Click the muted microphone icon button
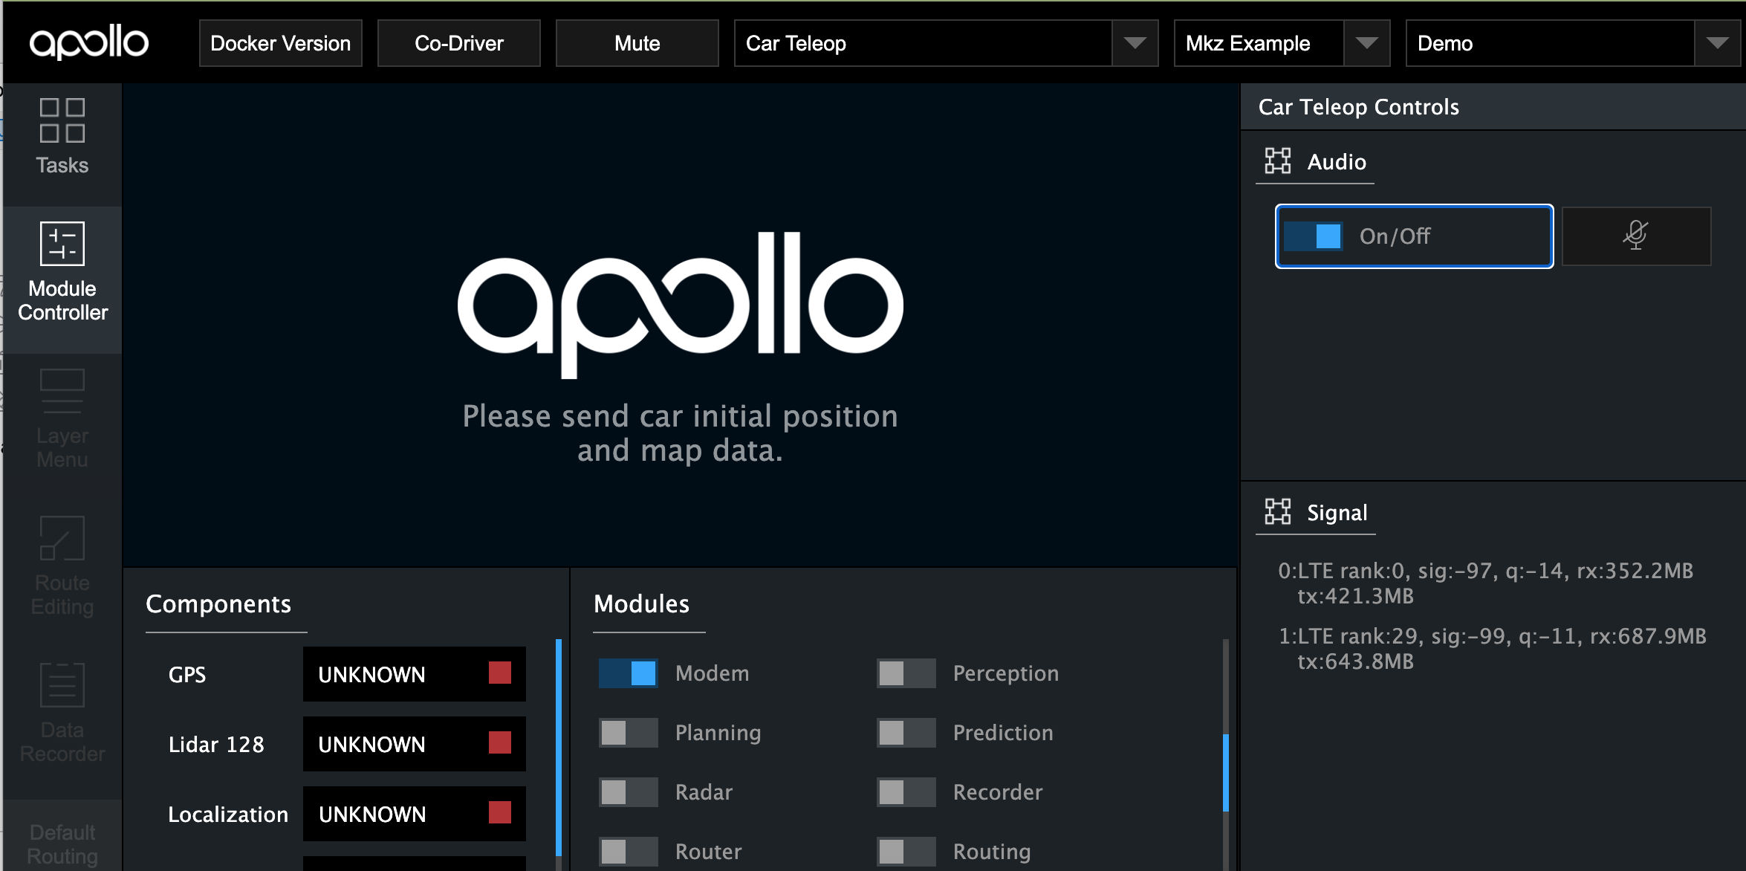The width and height of the screenshot is (1746, 871). tap(1636, 236)
